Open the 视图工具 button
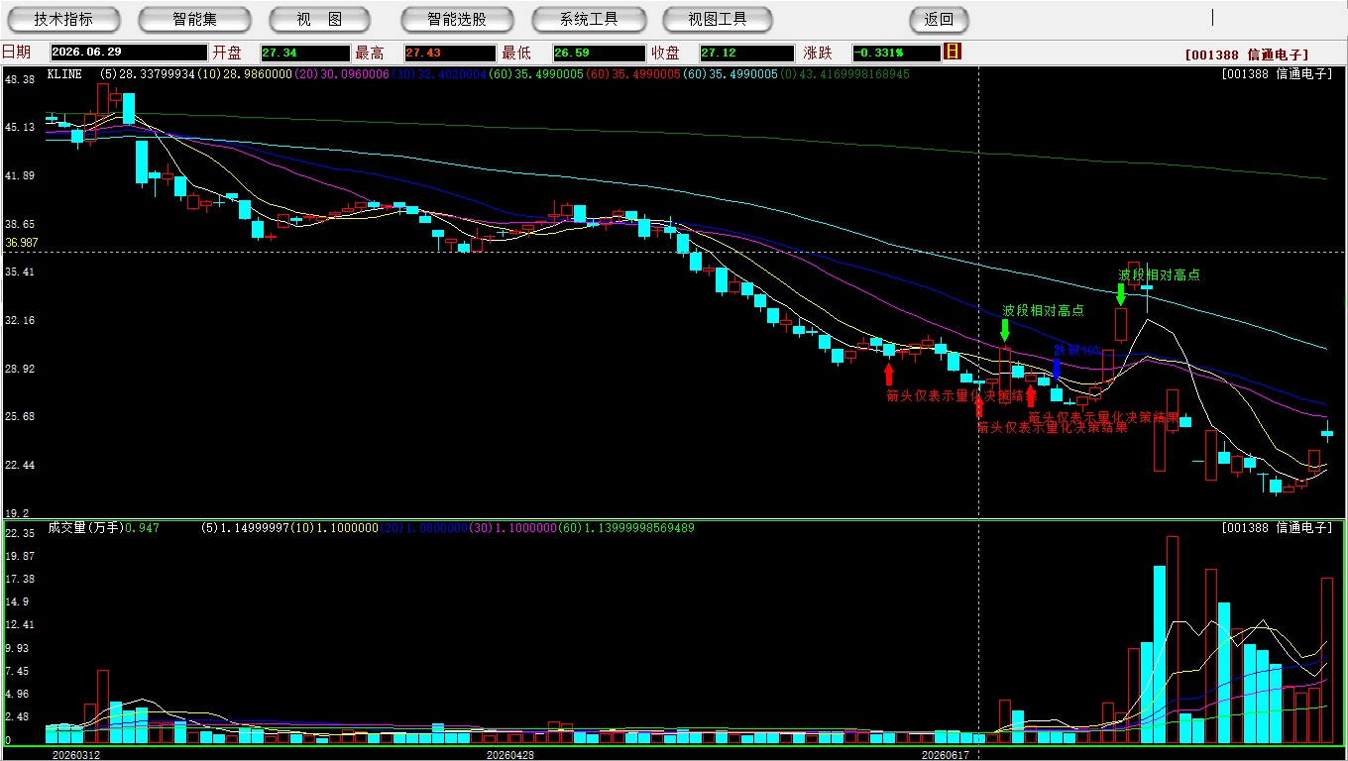The height and width of the screenshot is (761, 1348). pyautogui.click(x=719, y=19)
